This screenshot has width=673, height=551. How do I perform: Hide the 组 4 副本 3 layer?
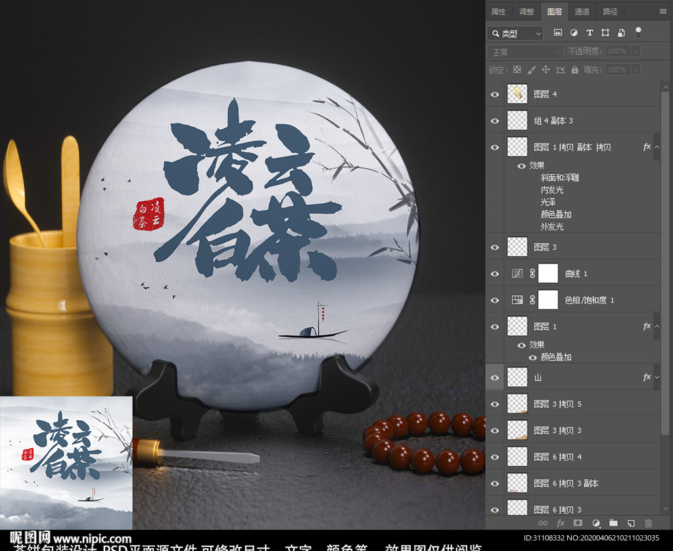(495, 121)
